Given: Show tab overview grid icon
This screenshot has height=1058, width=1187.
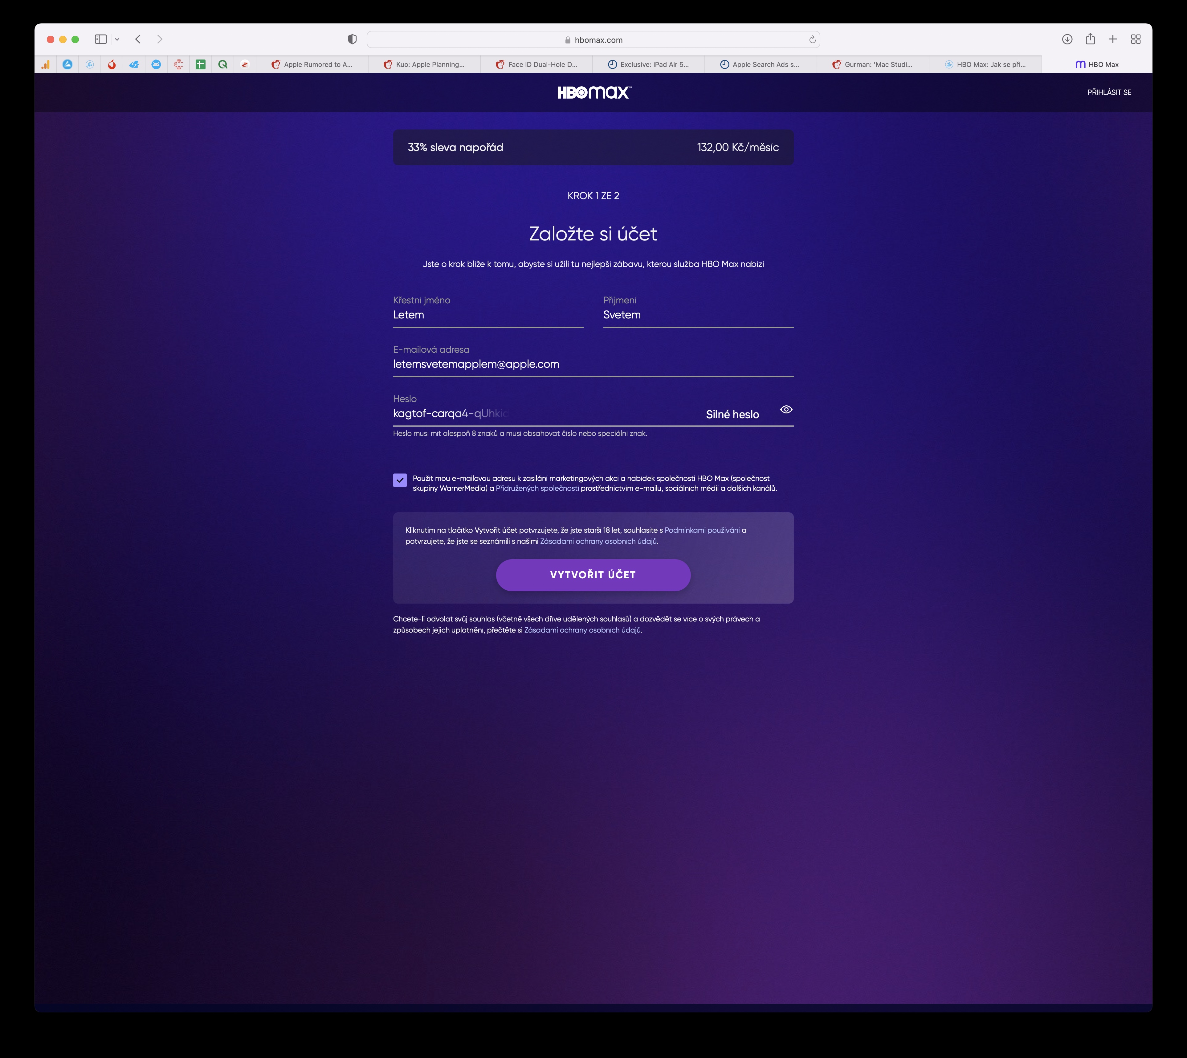Looking at the screenshot, I should coord(1136,39).
